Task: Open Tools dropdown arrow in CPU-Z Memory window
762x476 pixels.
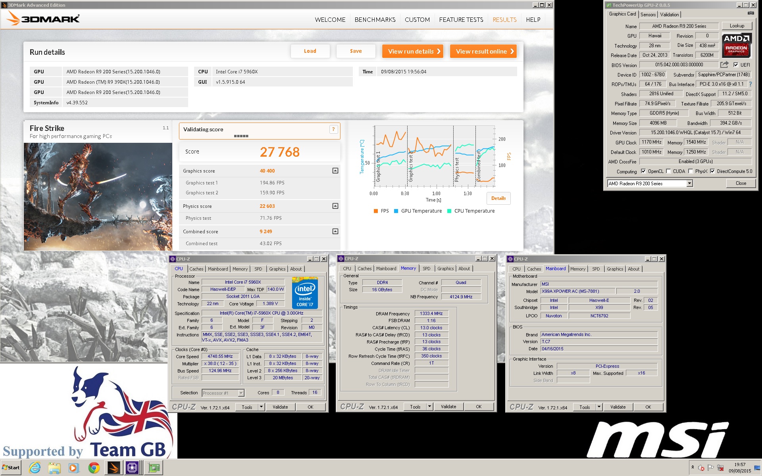Action: tap(429, 407)
